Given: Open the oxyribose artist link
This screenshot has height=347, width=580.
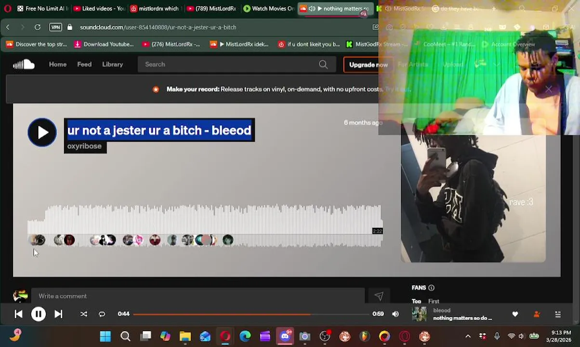Looking at the screenshot, I should (84, 146).
